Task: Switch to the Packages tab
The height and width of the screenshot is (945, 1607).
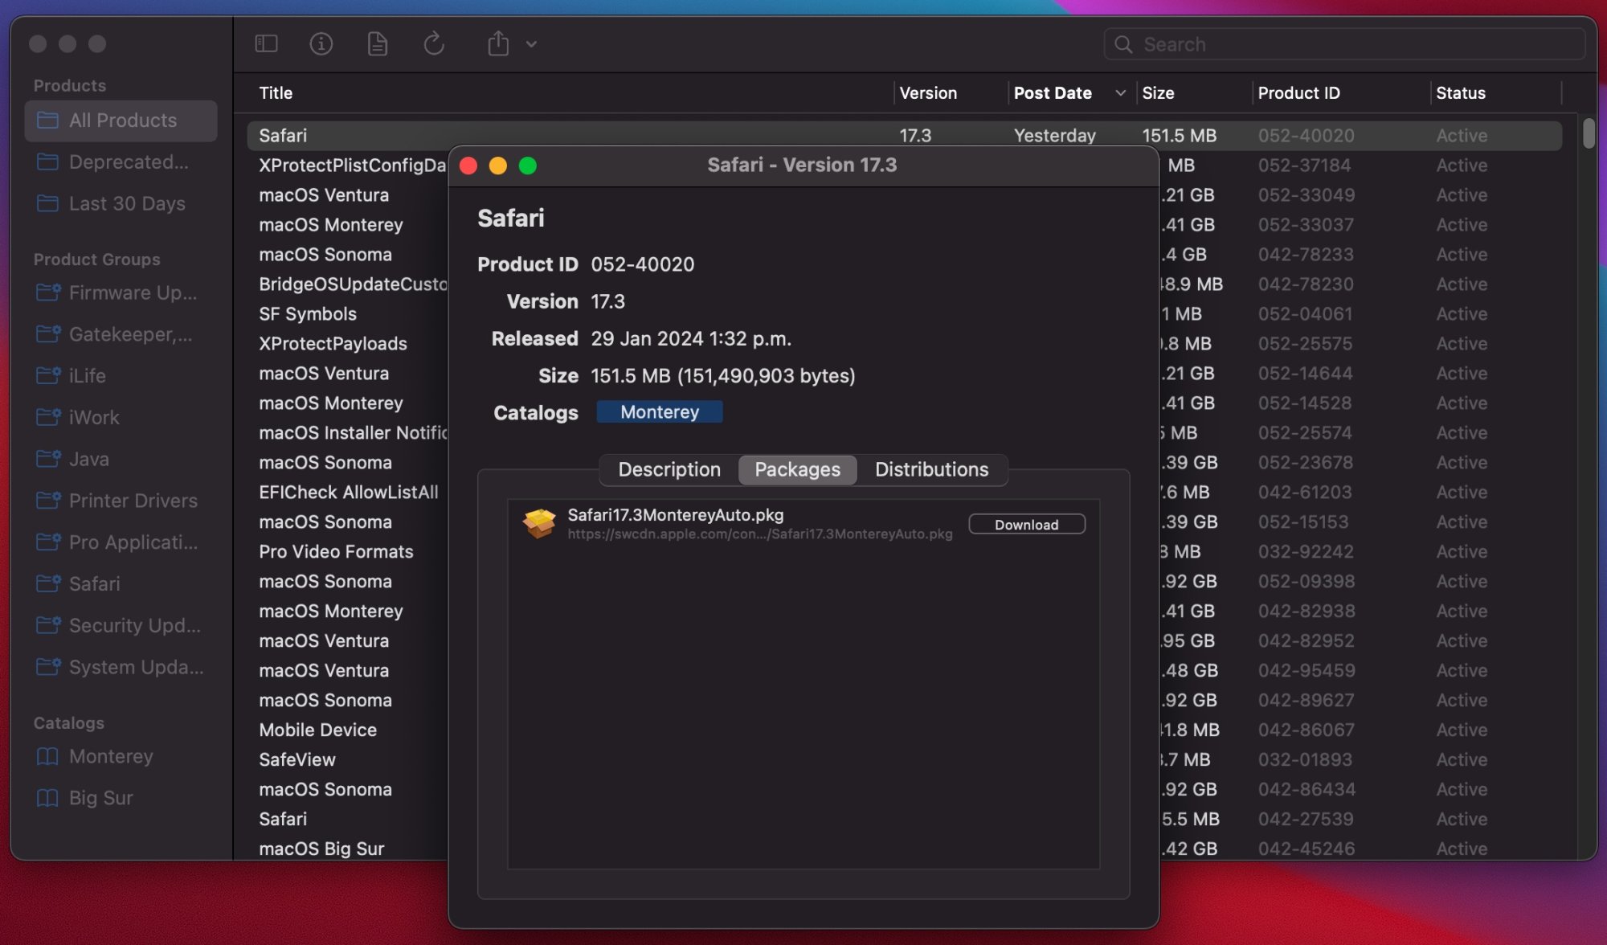Action: tap(797, 470)
